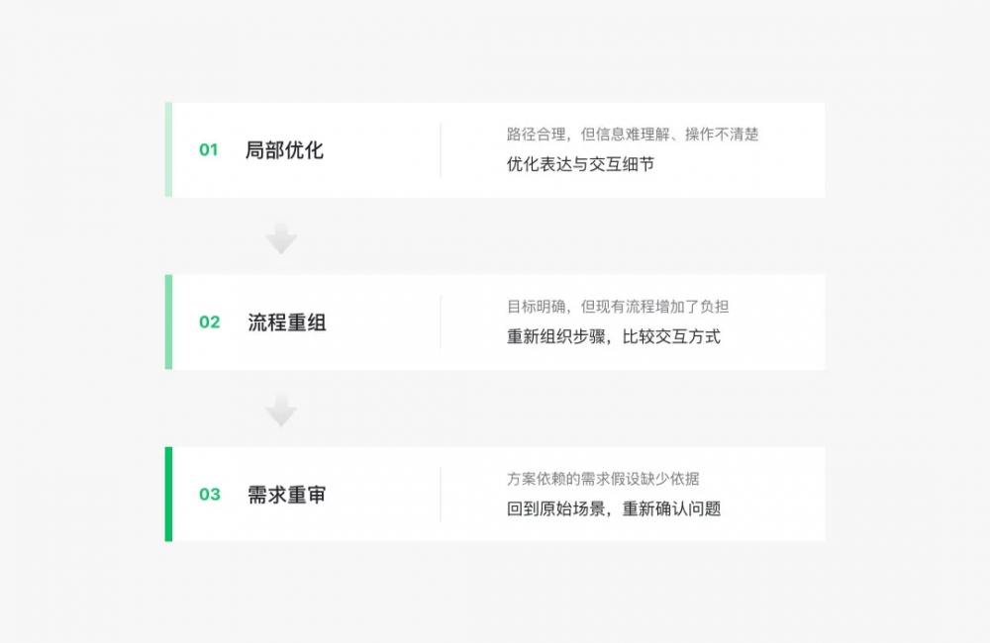Click the light green bar on card 01

point(168,149)
